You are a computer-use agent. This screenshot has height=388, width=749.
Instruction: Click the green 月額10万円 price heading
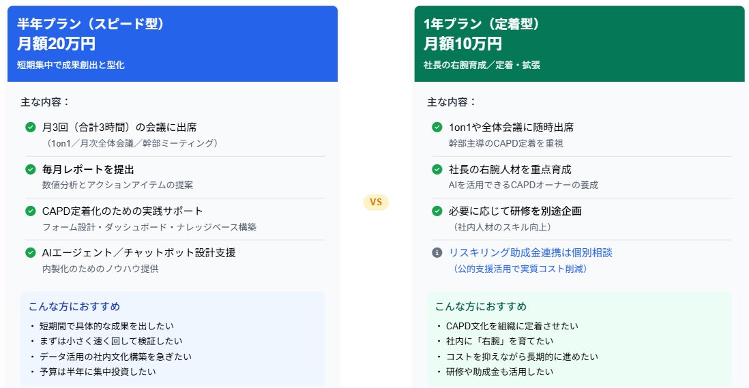(462, 44)
